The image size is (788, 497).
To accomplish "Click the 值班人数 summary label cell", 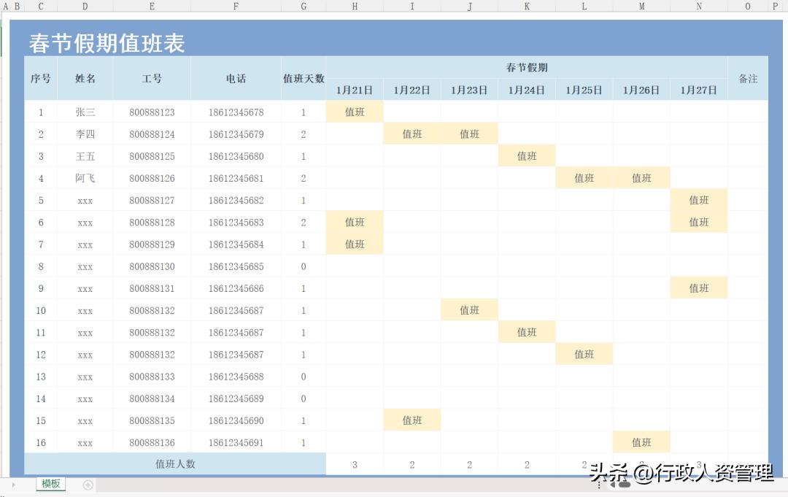I will point(175,464).
